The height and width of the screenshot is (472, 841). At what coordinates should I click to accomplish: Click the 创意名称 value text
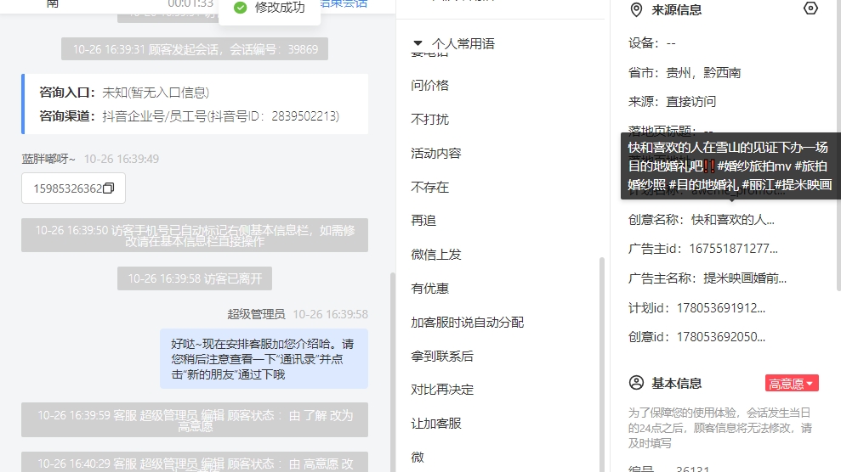pos(733,220)
